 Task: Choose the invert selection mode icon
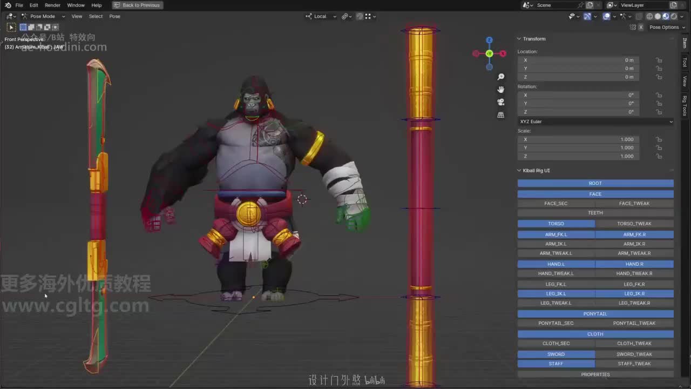[47, 27]
